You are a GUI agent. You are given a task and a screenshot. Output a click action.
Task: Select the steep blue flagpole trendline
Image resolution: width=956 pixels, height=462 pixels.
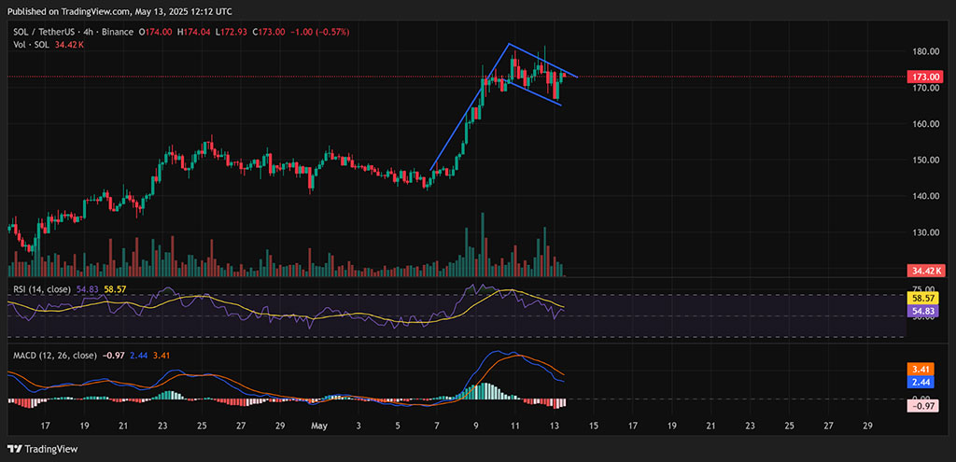point(470,107)
